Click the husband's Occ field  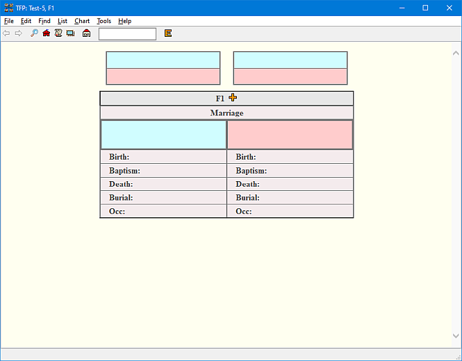click(x=163, y=211)
